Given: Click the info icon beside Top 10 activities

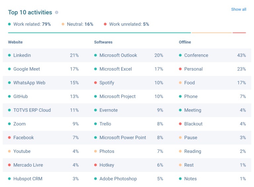Looking at the screenshot, I should [57, 13].
